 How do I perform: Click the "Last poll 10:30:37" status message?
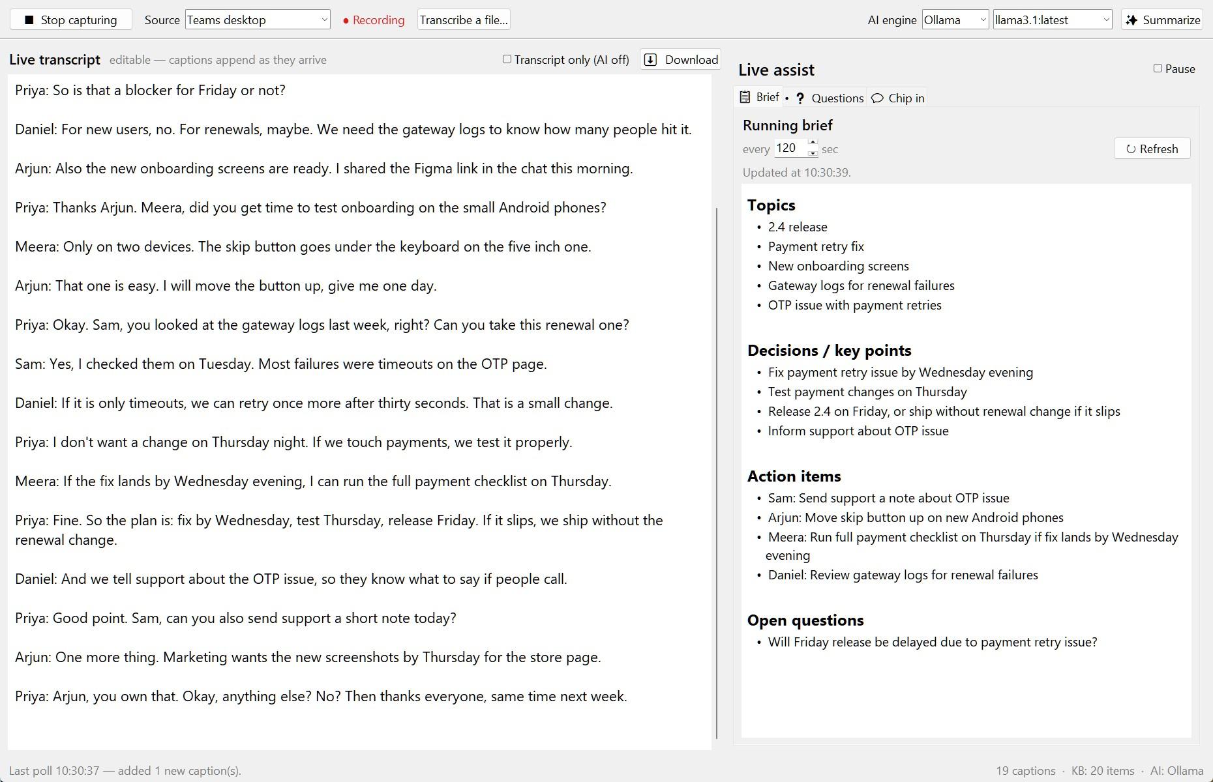point(125,771)
